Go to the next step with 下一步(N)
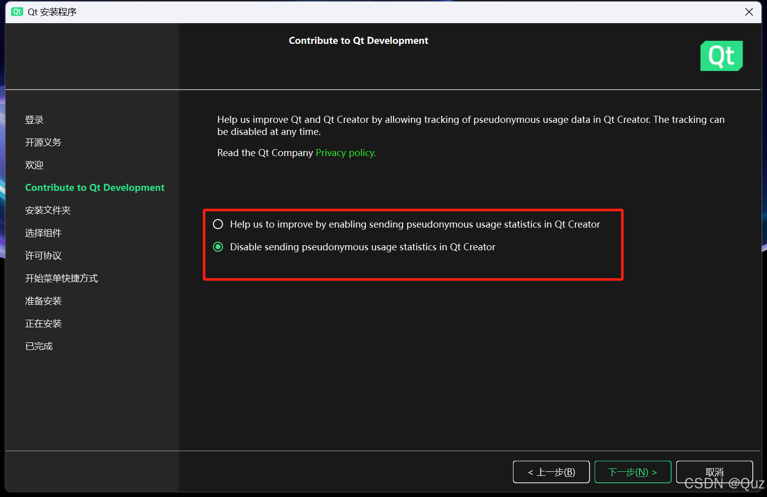This screenshot has height=497, width=767. [632, 472]
